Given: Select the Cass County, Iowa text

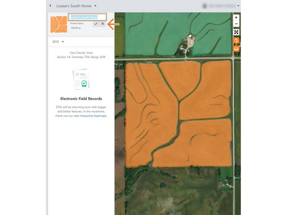Looking at the screenshot, I should pyautogui.click(x=81, y=53).
